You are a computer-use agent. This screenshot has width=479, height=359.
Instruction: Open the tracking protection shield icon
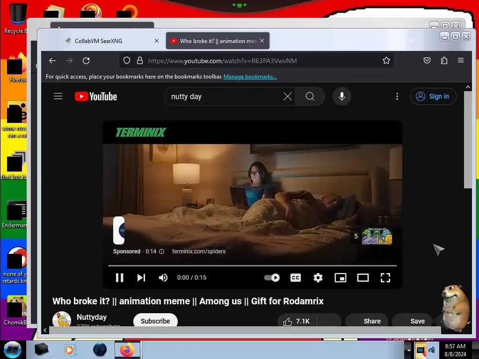(x=127, y=60)
